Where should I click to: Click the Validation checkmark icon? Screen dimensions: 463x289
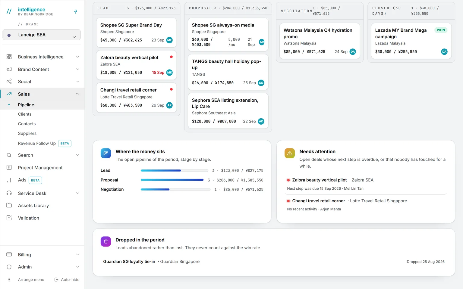(9, 218)
